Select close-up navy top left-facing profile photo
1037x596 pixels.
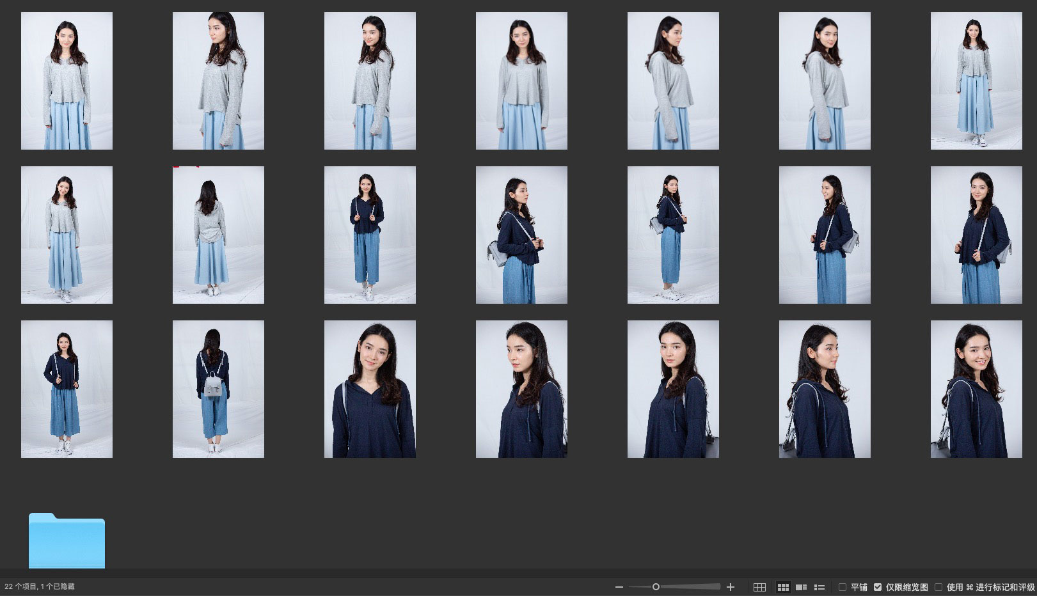[521, 389]
